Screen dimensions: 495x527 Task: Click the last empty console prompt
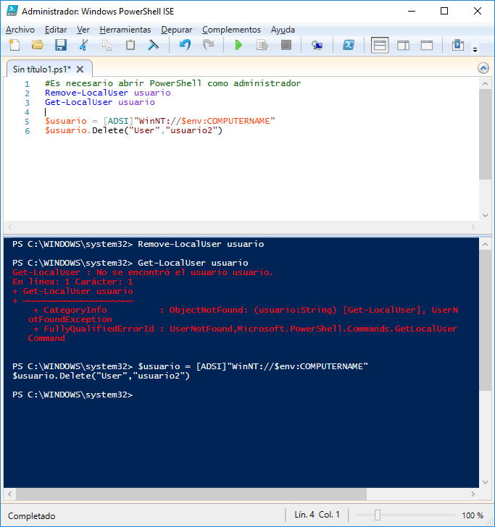tap(72, 395)
